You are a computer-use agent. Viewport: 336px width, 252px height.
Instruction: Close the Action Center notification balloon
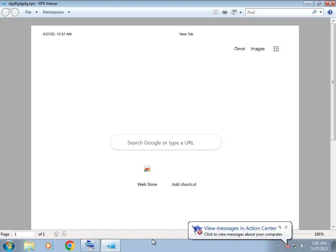(286, 227)
